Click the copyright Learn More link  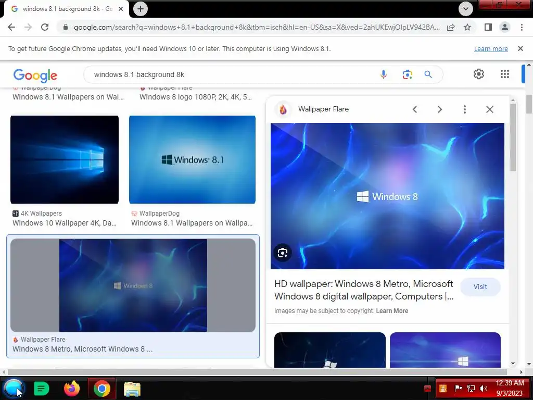pyautogui.click(x=392, y=311)
